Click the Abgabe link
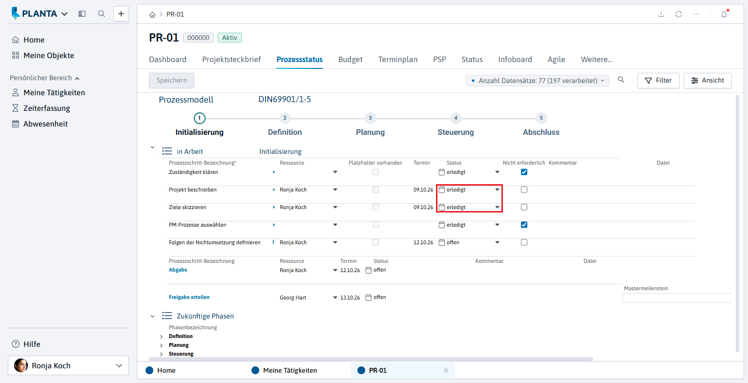Image resolution: width=748 pixels, height=383 pixels. 178,270
